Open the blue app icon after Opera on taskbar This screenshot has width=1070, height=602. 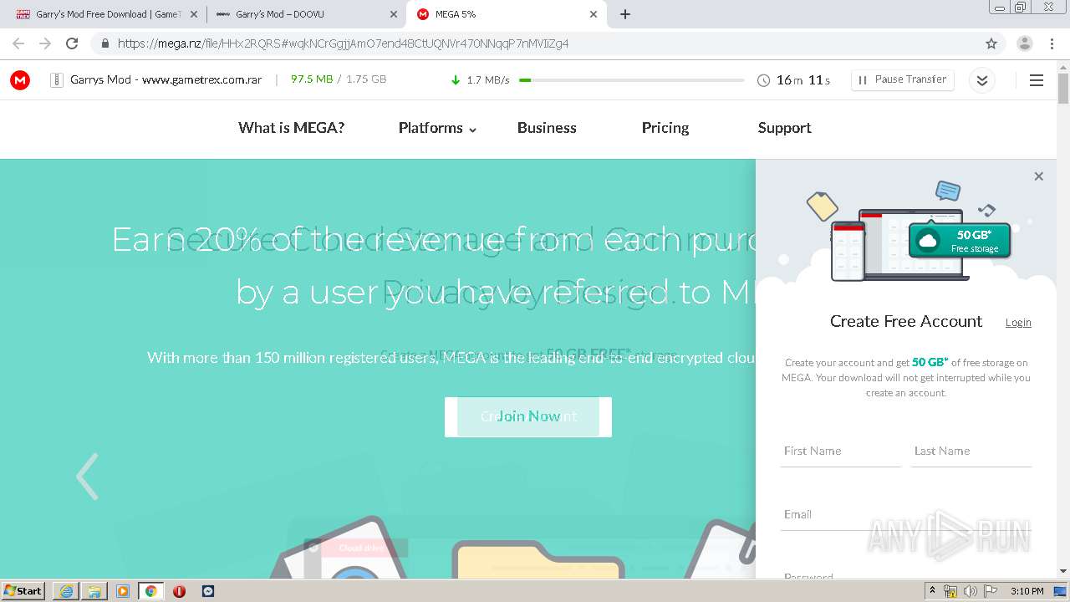[x=208, y=590]
